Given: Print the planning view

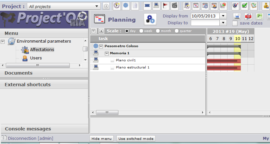Looking at the screenshot, I should (x=237, y=17).
